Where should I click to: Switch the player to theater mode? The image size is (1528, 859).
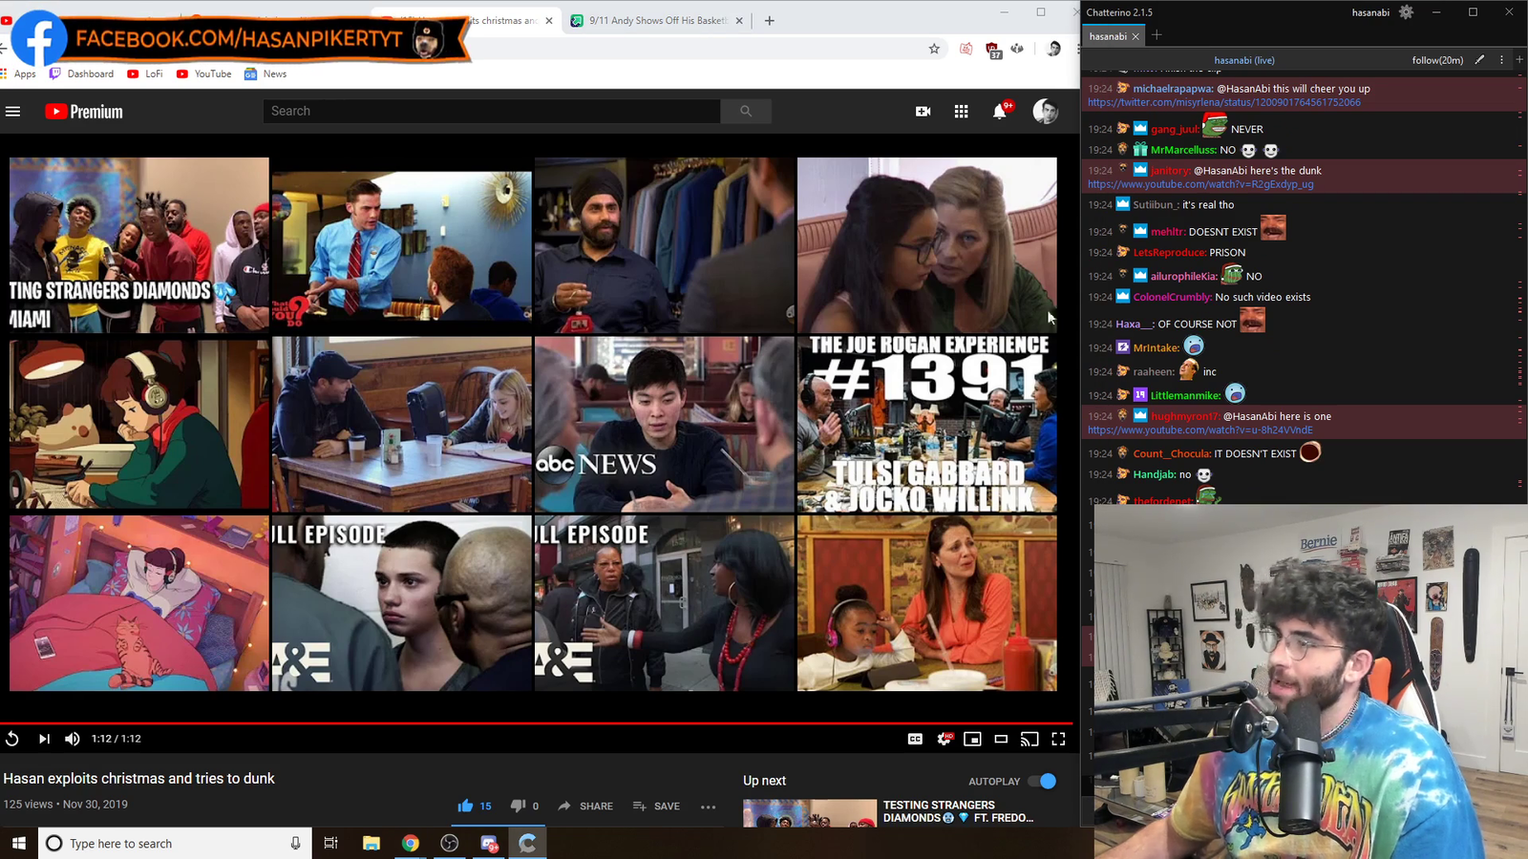click(x=1001, y=739)
